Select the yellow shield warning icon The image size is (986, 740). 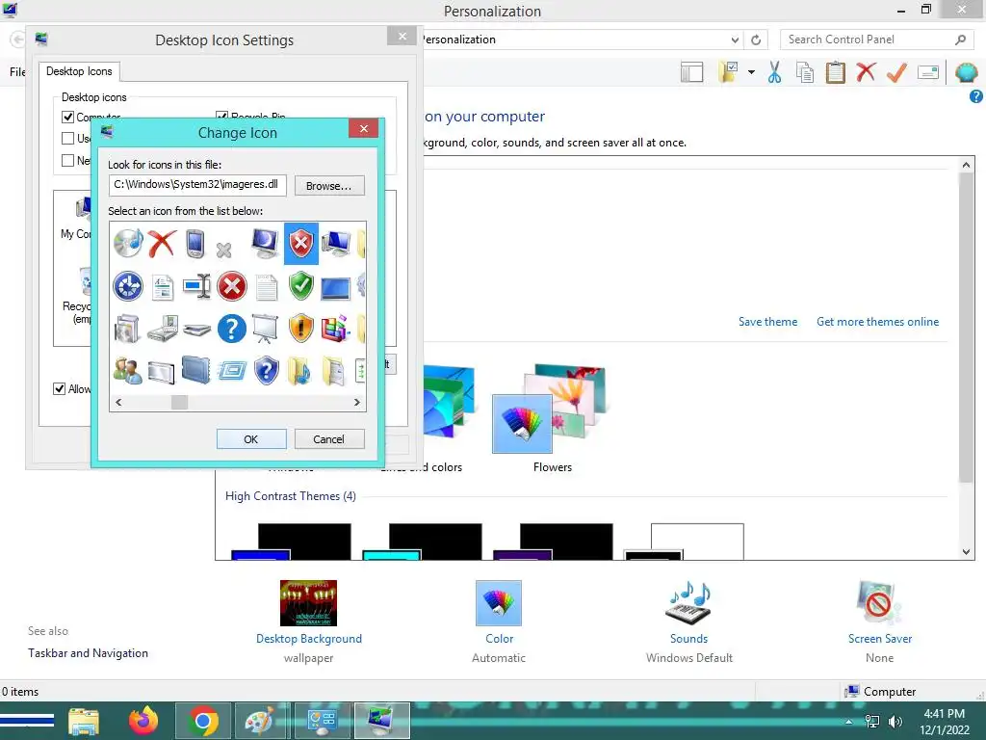pos(301,328)
